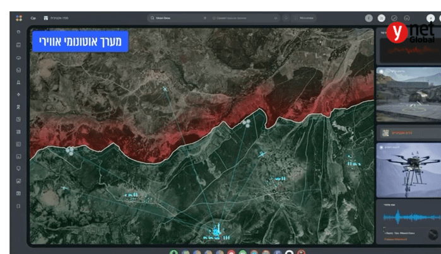Click the cluster marker at the bottom center of the map
Viewport: 441px width, 254px height.
(215, 232)
